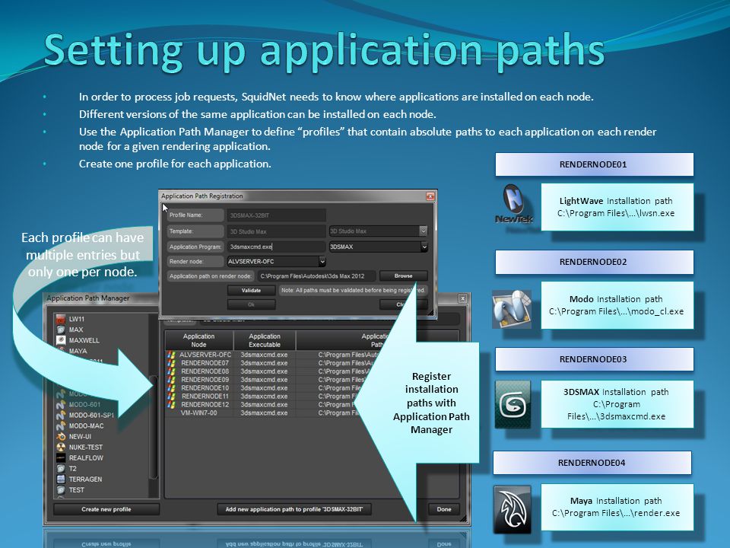Click the RENDERNODE04 header box

[592, 463]
